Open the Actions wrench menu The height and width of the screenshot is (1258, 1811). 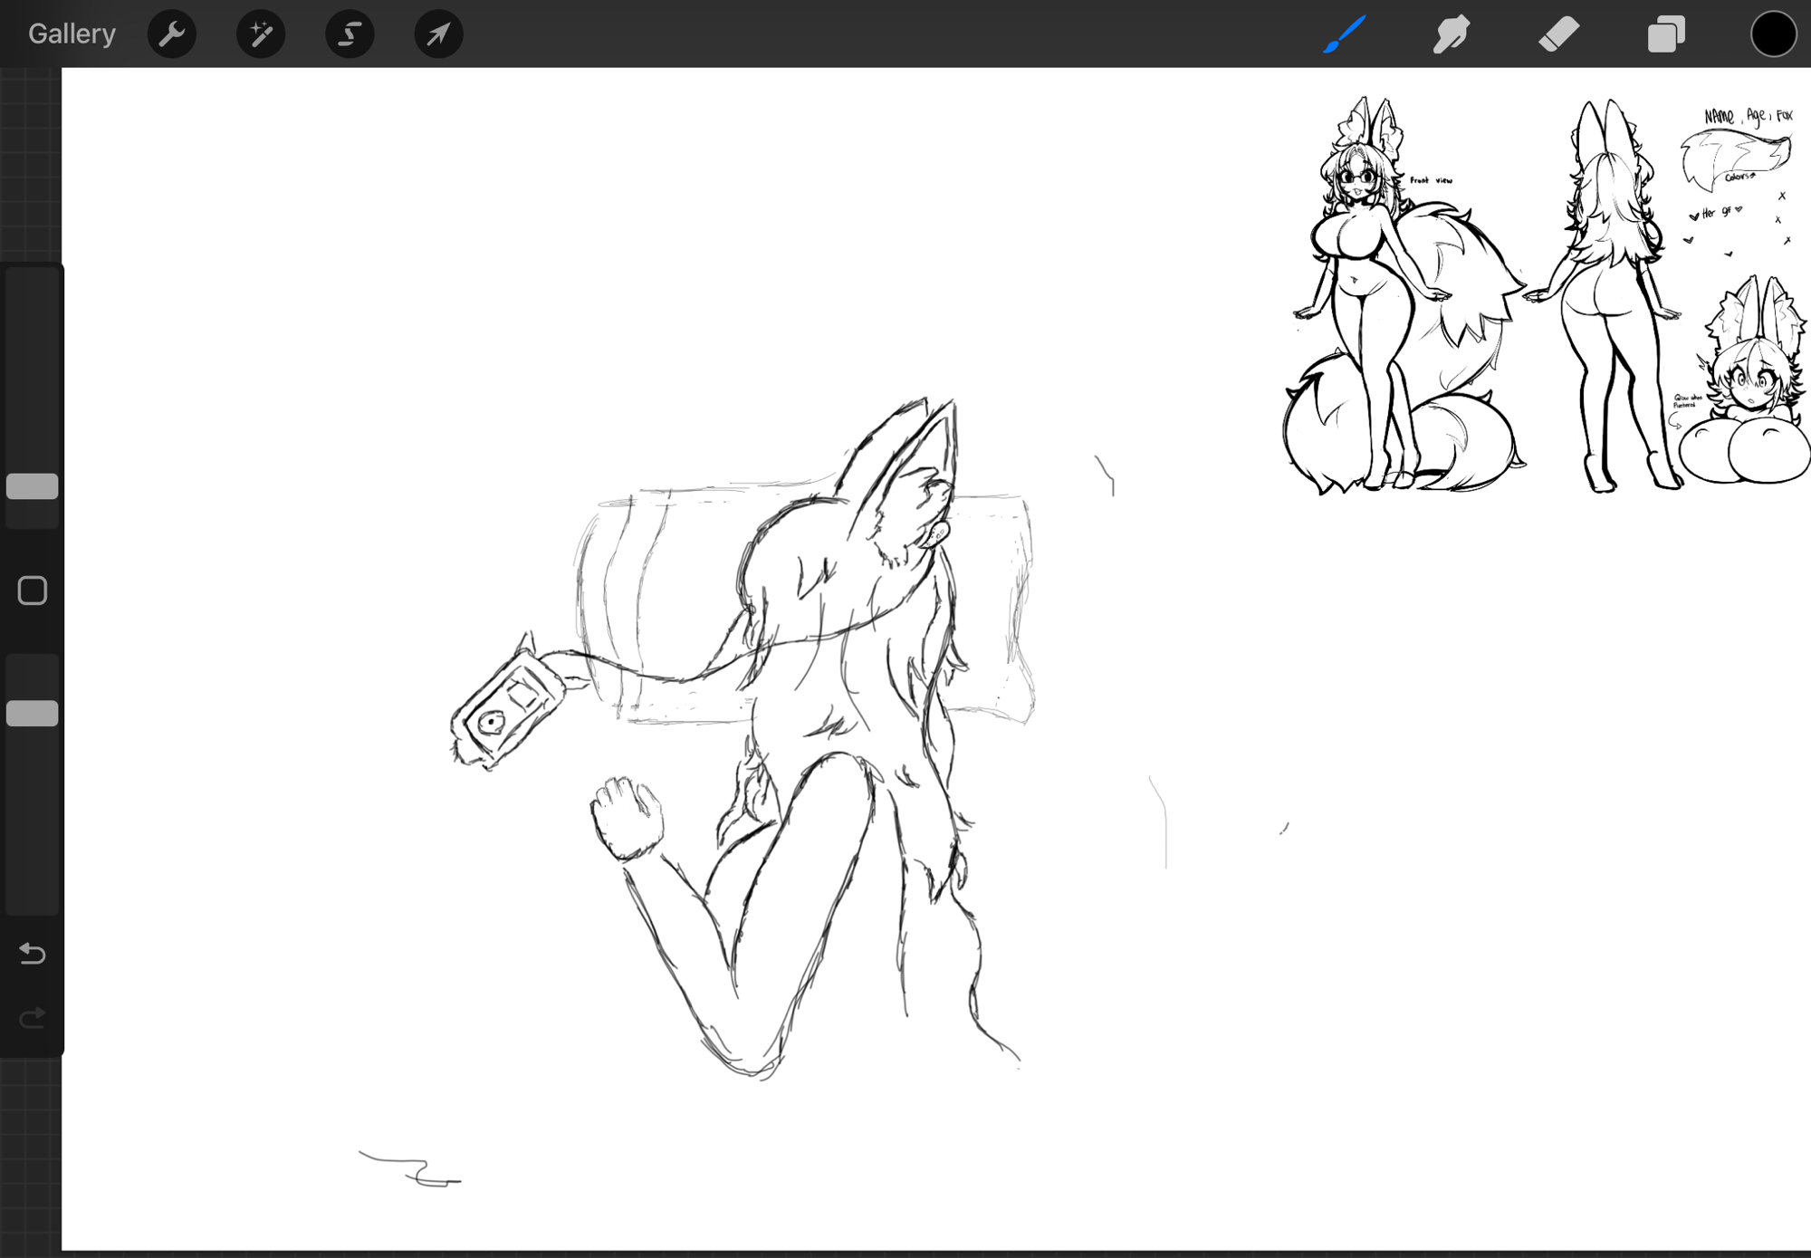pos(171,34)
